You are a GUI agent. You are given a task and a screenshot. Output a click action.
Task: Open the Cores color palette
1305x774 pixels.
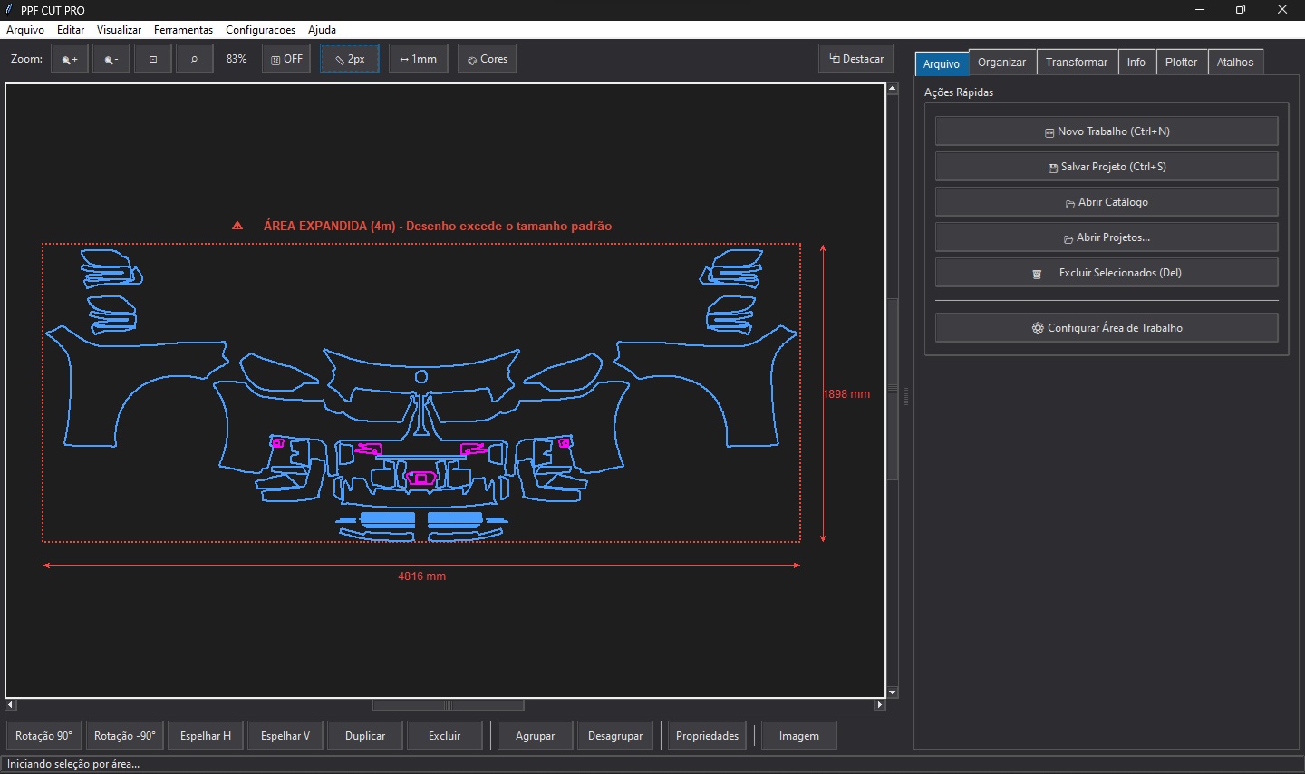[x=488, y=59]
